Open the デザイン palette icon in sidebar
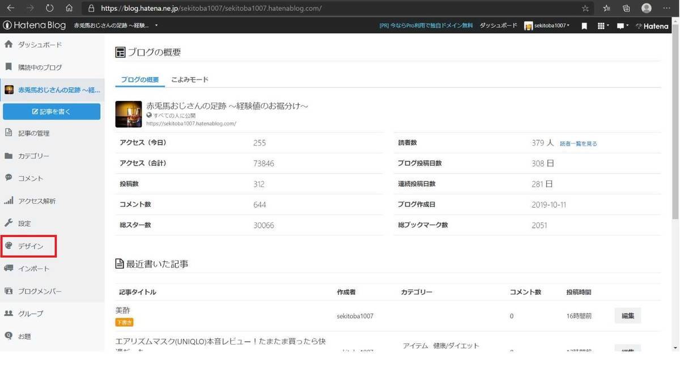Viewport: 680px width, 368px height. 8,246
